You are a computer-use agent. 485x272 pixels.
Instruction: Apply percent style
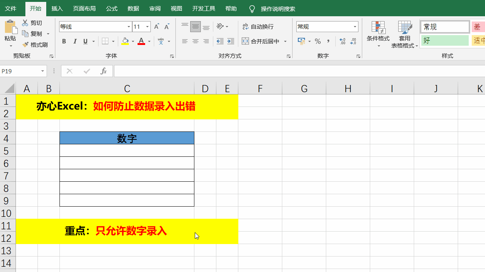pos(318,41)
